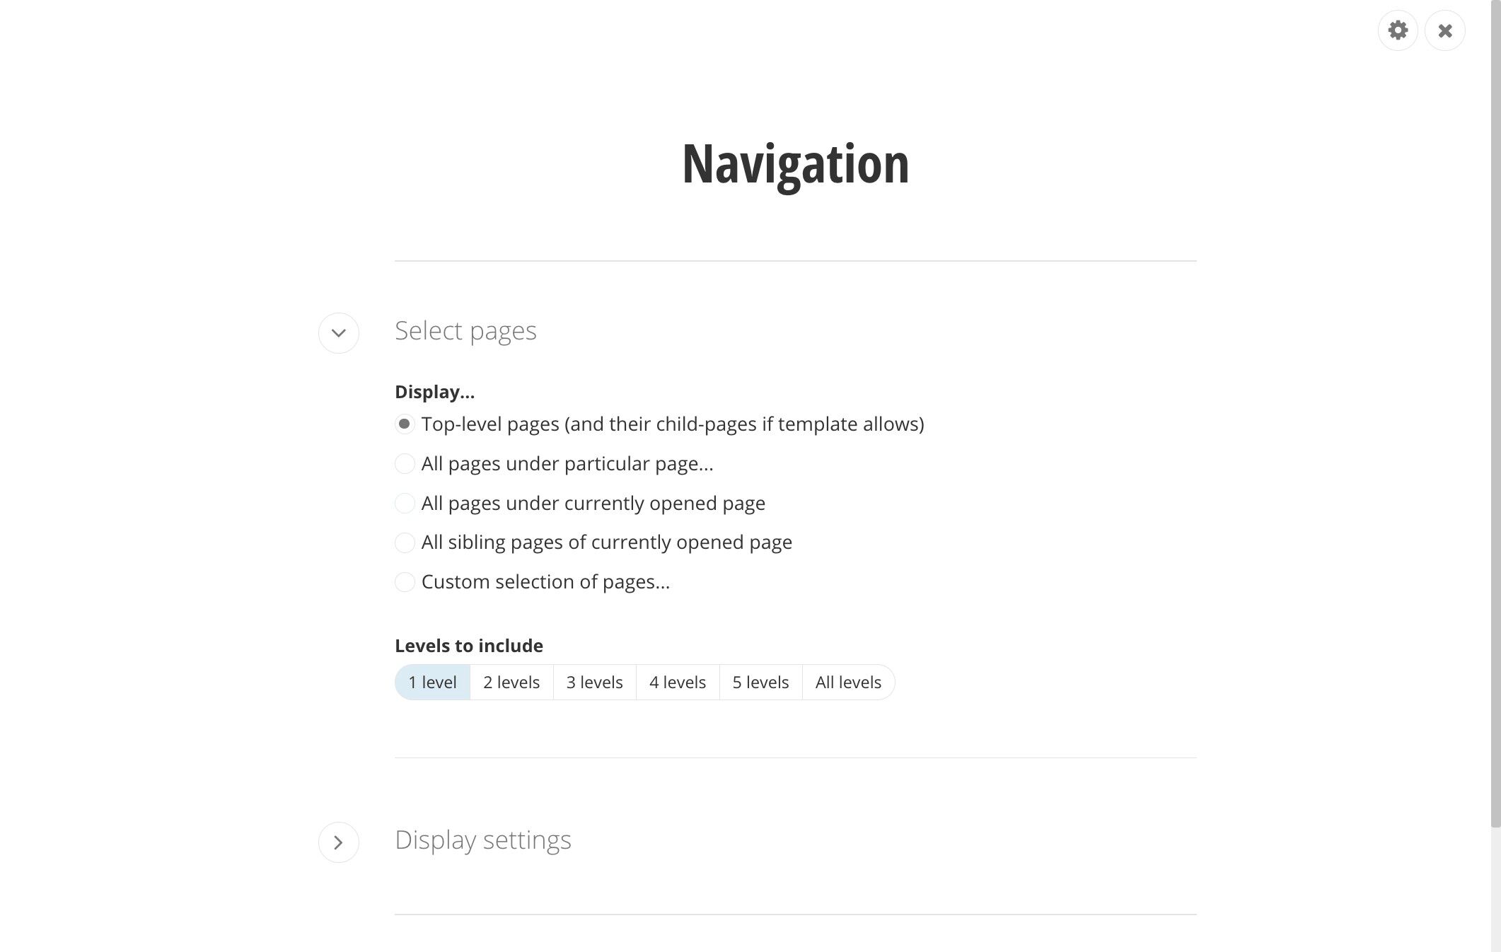1501x952 pixels.
Task: Click the vertical scrollbar thumb
Action: [x=1495, y=414]
